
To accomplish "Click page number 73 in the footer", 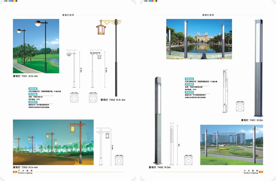I will click(15, 172).
